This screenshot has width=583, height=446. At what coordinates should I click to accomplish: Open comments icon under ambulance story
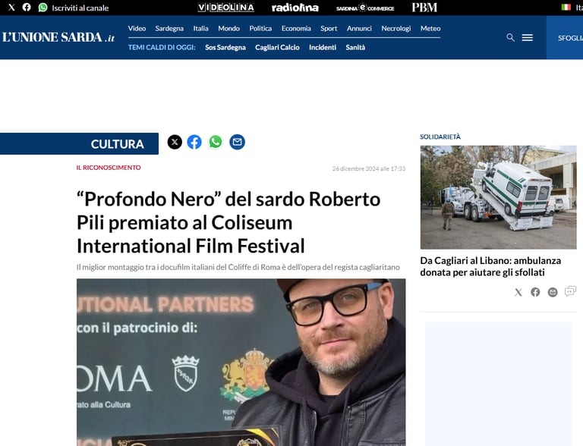pyautogui.click(x=570, y=292)
